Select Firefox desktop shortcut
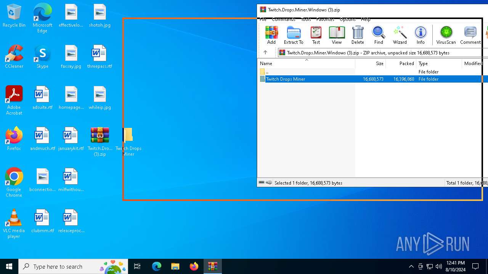The image size is (488, 274). pos(14,139)
